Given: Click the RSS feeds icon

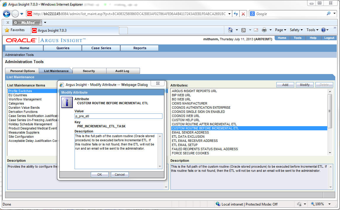Looking at the screenshot, I should [244, 30].
